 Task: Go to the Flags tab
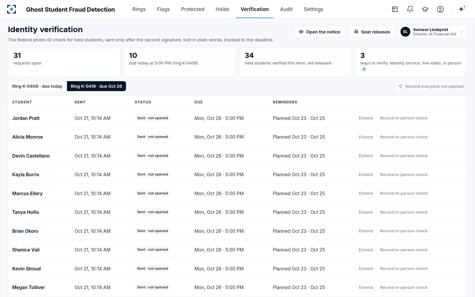[x=163, y=9]
